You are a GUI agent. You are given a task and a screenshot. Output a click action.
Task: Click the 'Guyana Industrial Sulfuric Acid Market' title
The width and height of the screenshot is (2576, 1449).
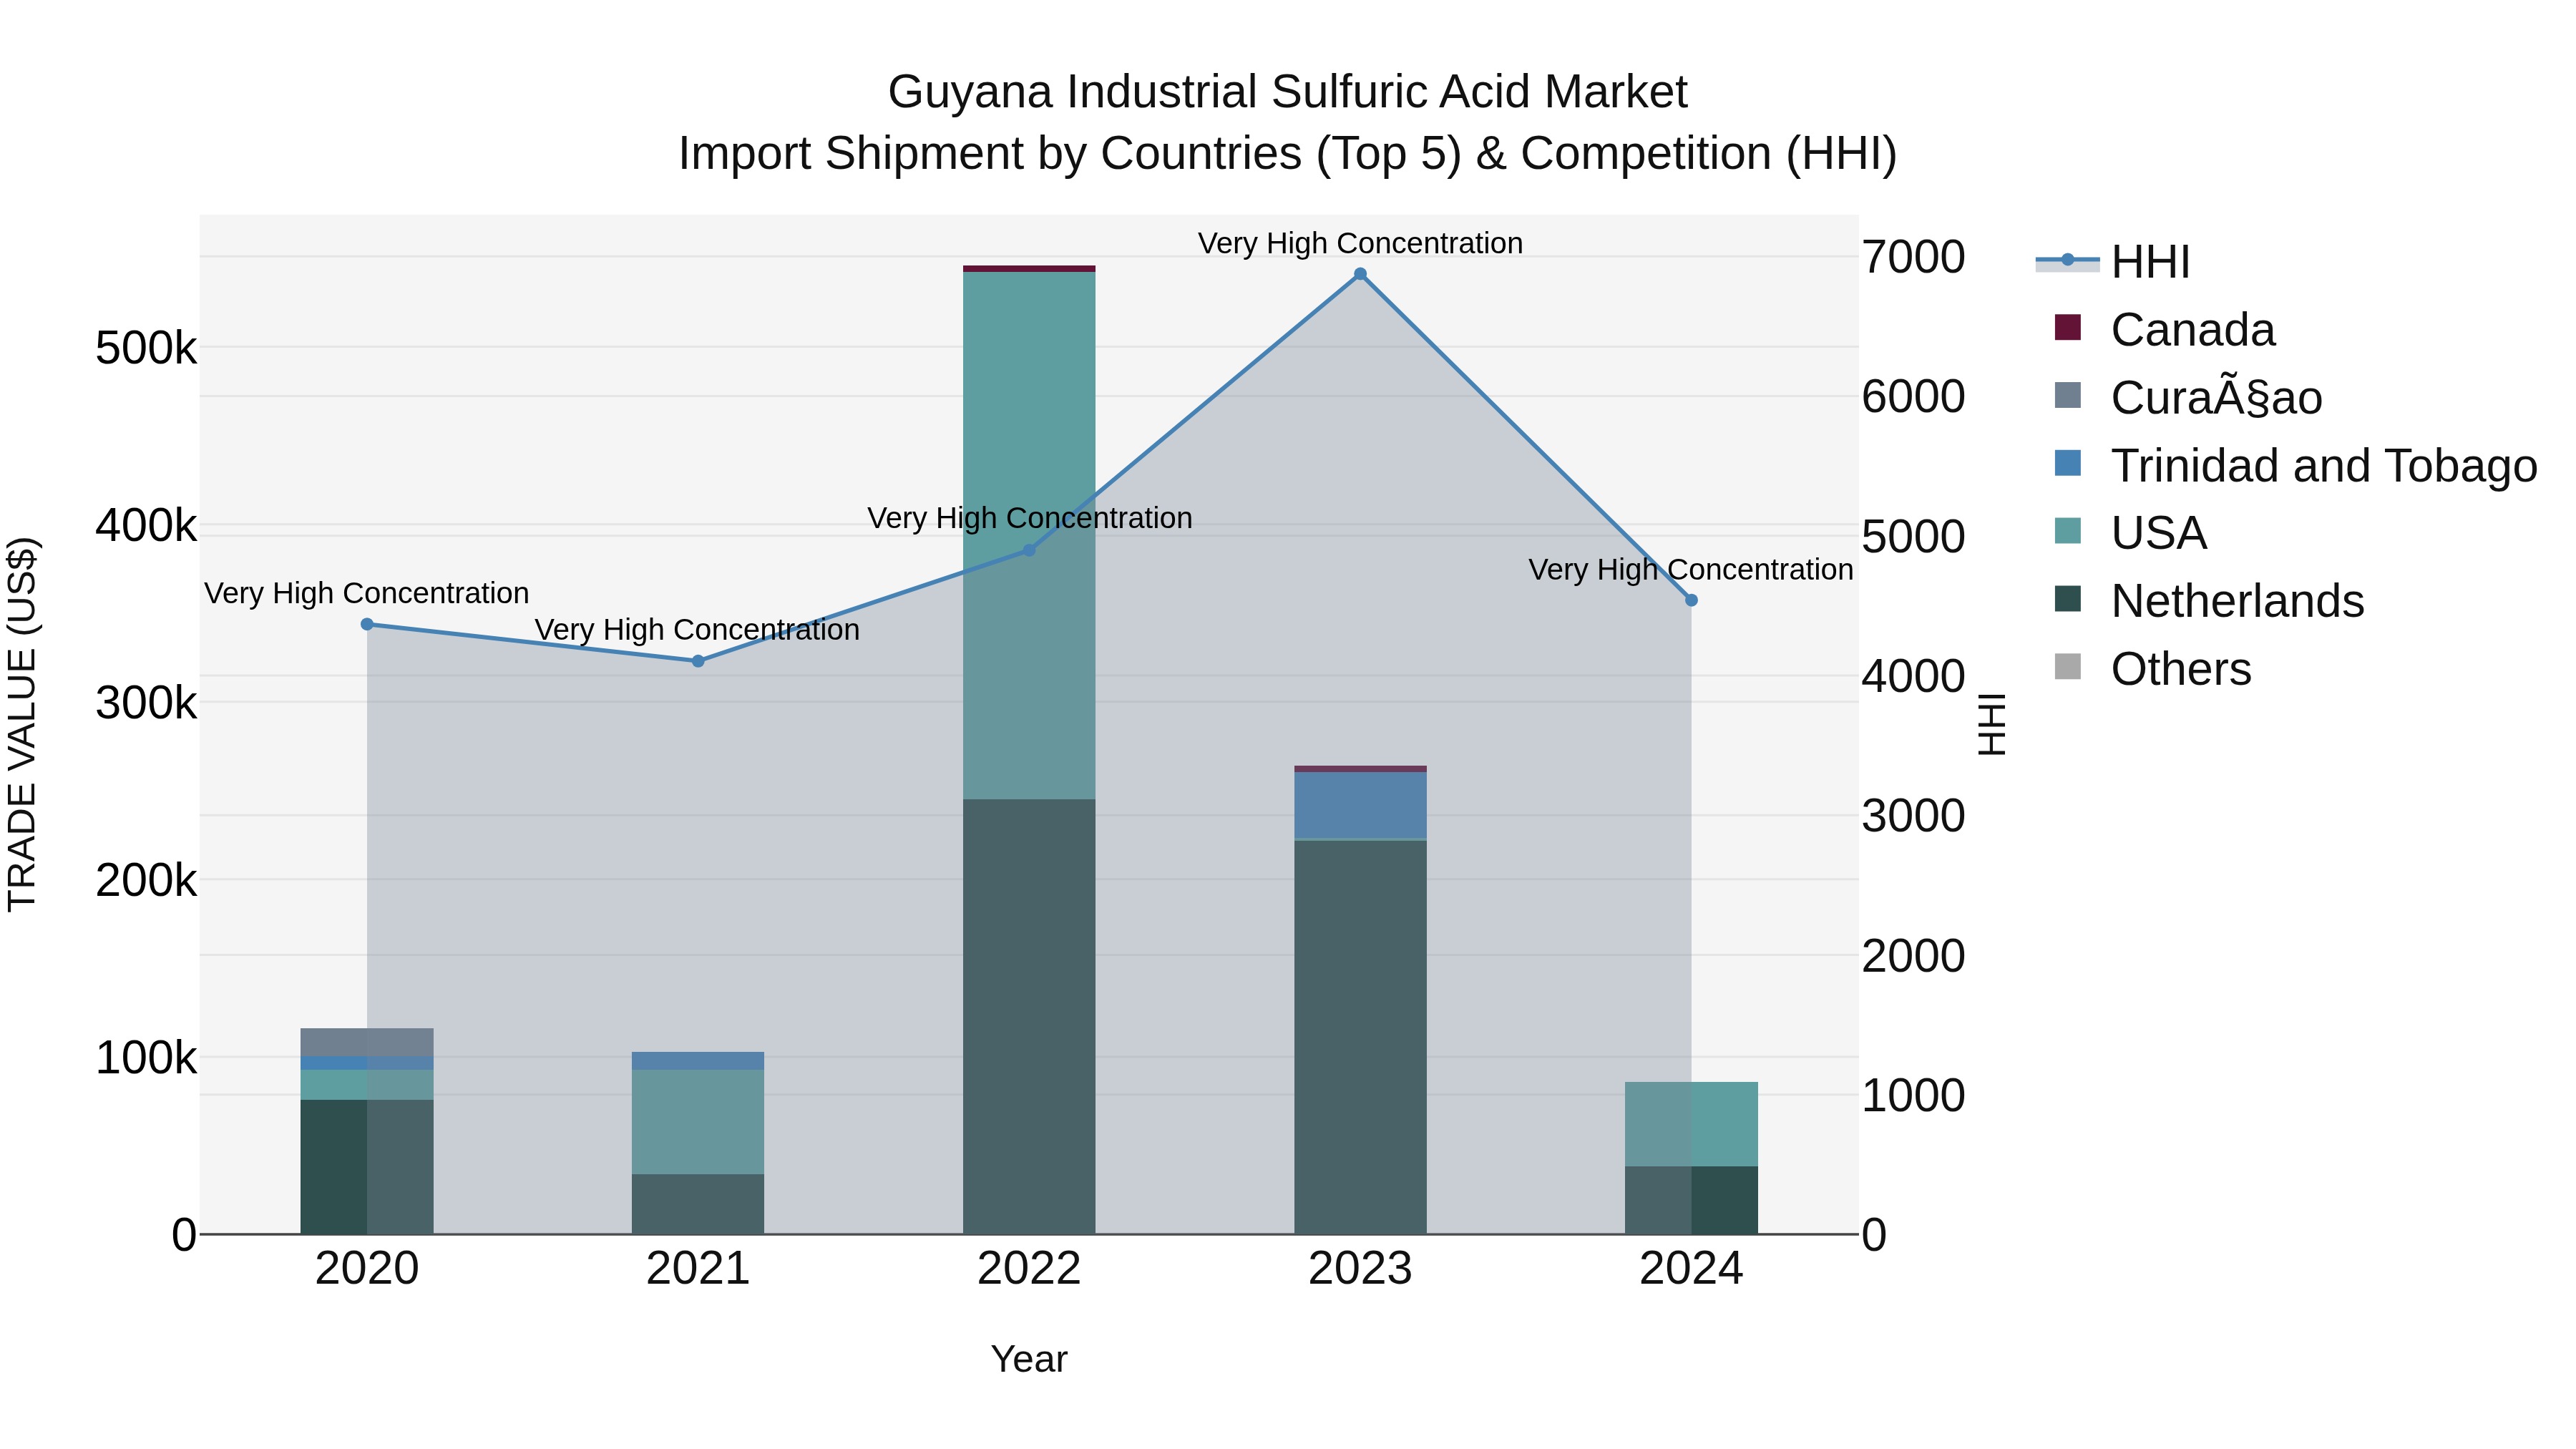click(1288, 92)
